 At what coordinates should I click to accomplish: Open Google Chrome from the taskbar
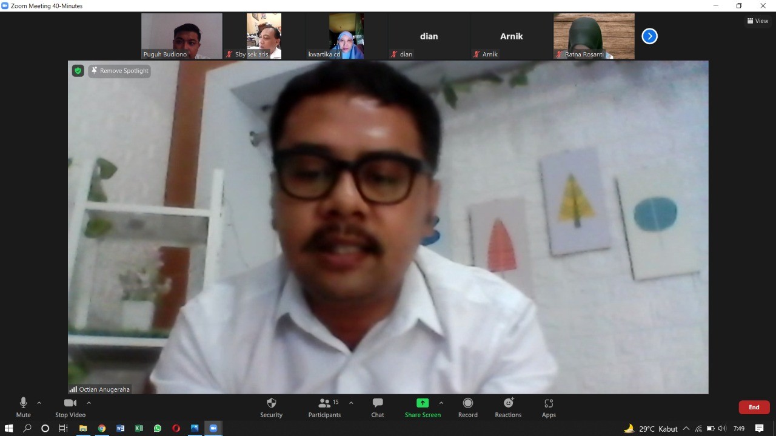102,428
